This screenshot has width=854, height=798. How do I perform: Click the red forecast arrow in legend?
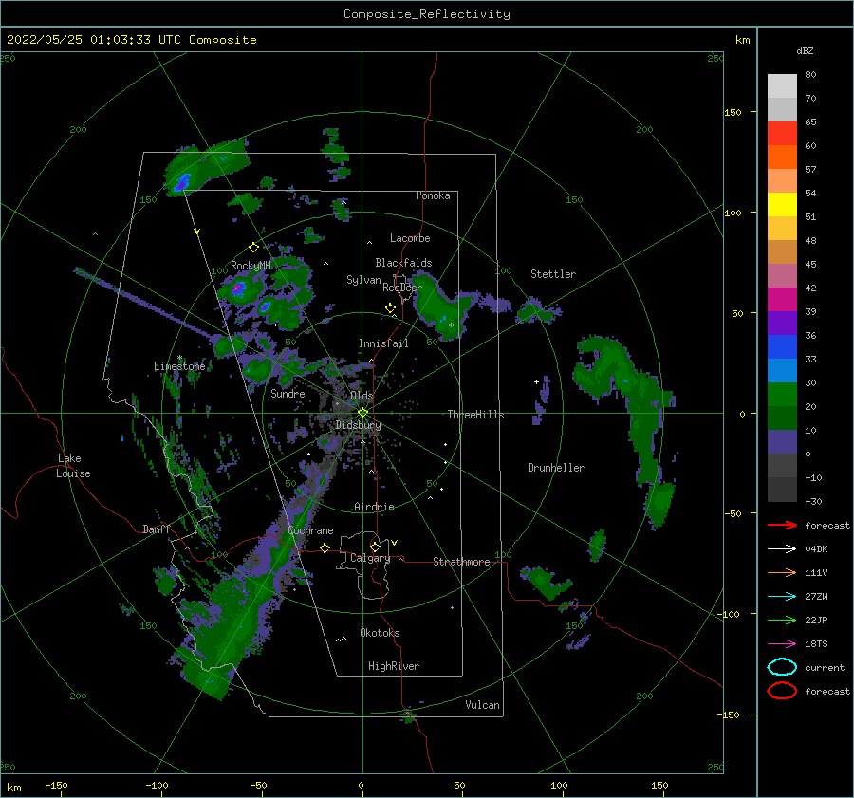[x=782, y=525]
